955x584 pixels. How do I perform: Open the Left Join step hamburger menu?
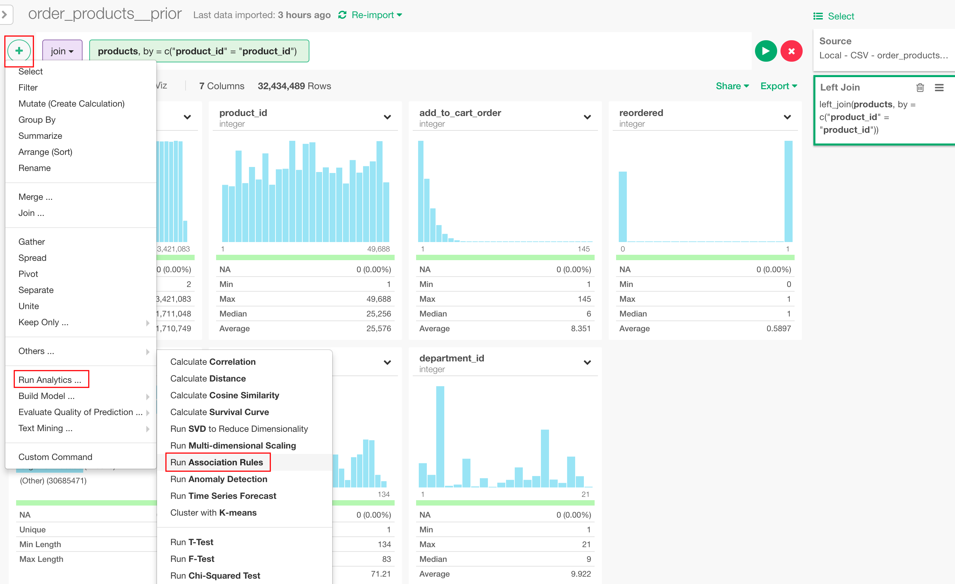(939, 87)
